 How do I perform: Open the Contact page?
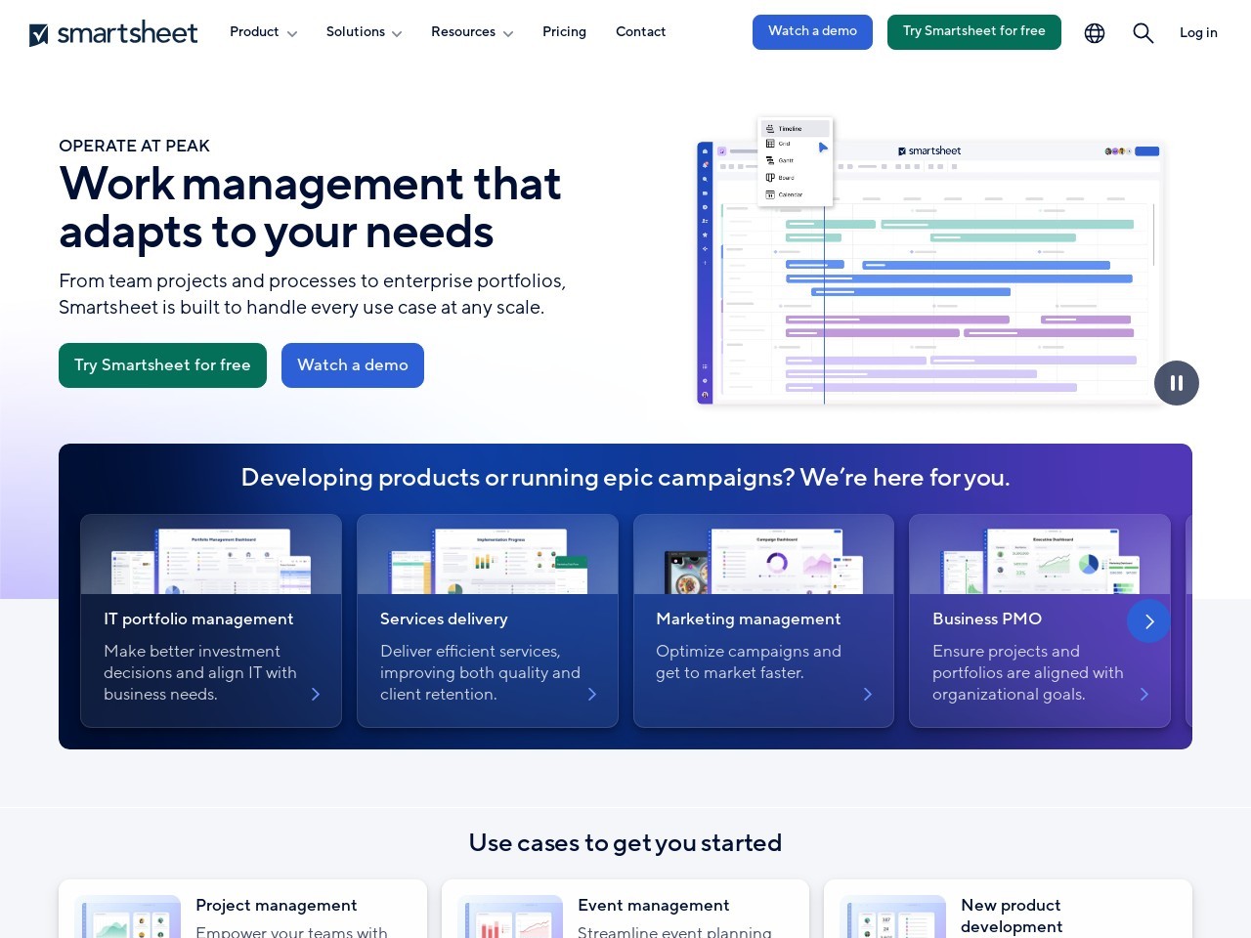click(640, 32)
